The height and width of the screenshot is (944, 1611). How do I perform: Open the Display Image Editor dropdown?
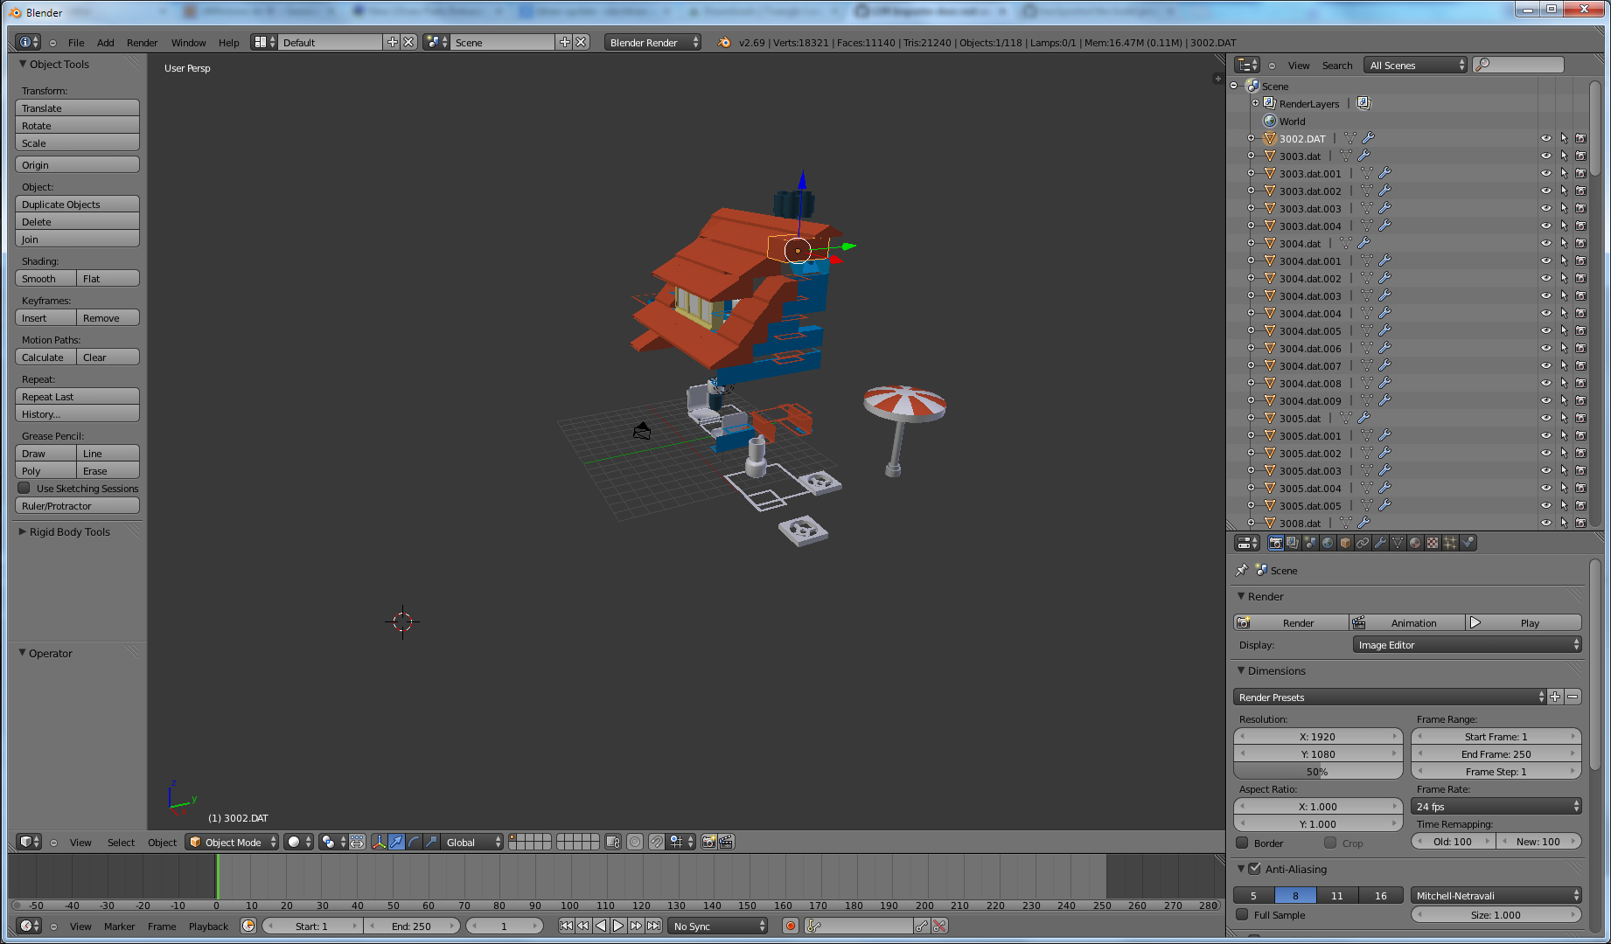click(x=1468, y=644)
